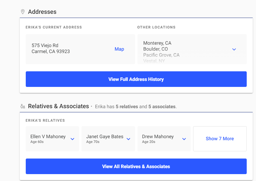Expand Ellen V Mahoney's details
This screenshot has width=256, height=181.
72,139
